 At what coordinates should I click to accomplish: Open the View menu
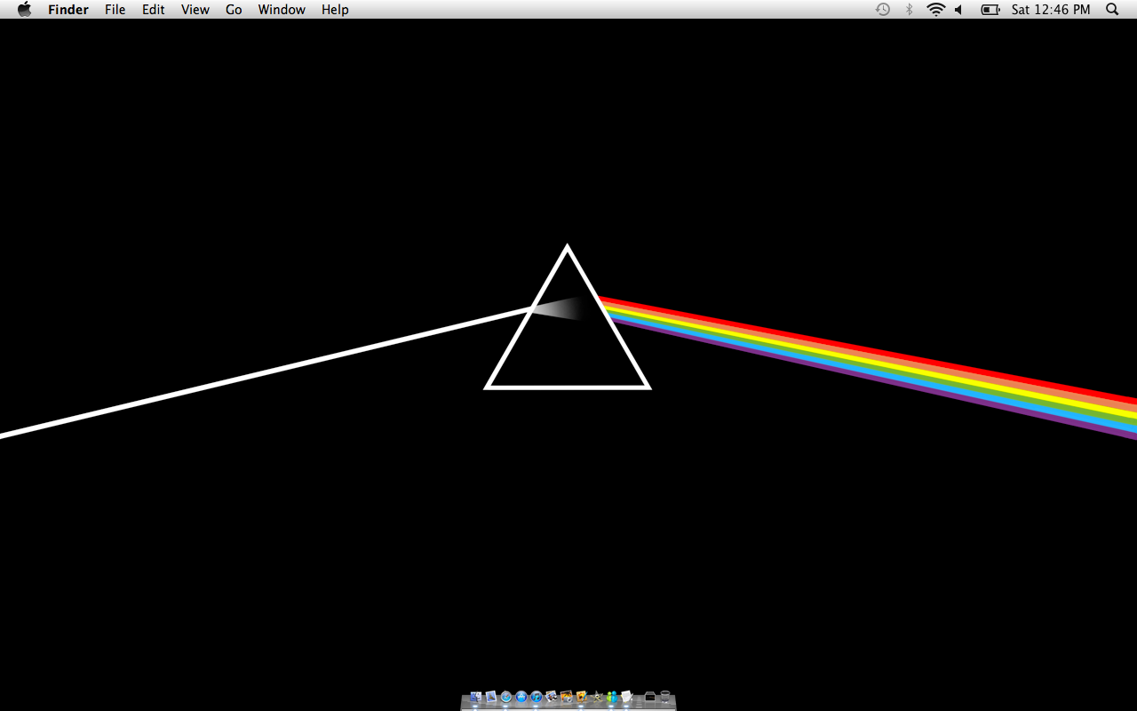[x=195, y=10]
